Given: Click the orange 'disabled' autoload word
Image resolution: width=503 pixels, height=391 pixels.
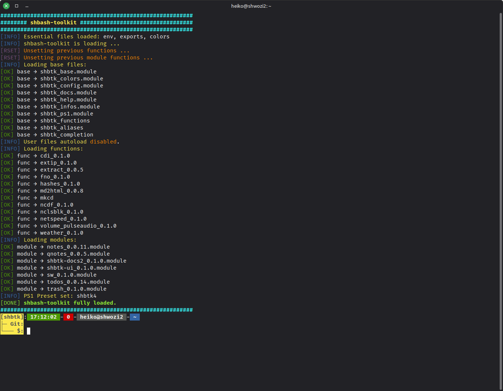Looking at the screenshot, I should pos(103,142).
